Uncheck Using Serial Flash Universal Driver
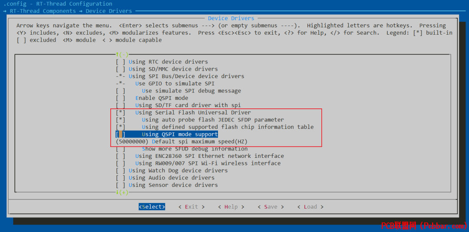 121,113
